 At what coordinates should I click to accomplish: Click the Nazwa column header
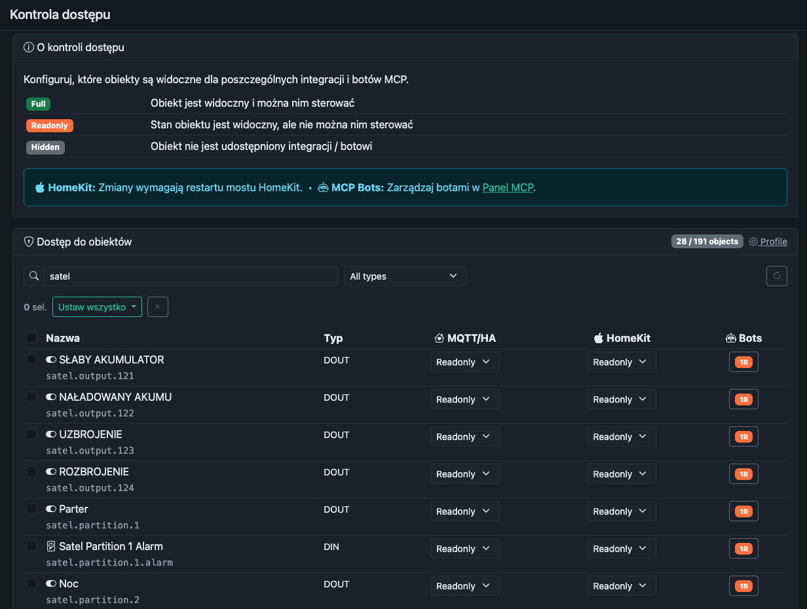(x=63, y=338)
